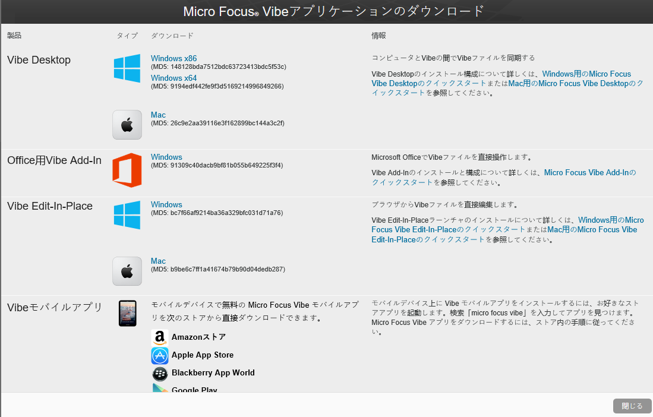Image resolution: width=653 pixels, height=417 pixels.
Task: Click the Apple Mac icon in Vibe Edit-In-Place section
Action: (127, 271)
